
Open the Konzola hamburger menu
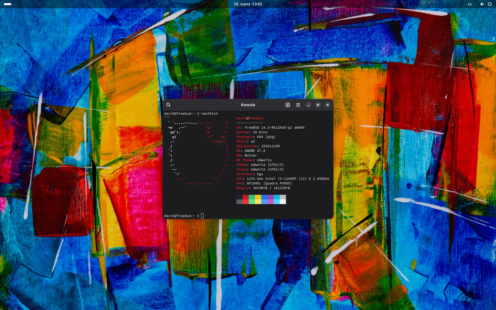[x=298, y=105]
